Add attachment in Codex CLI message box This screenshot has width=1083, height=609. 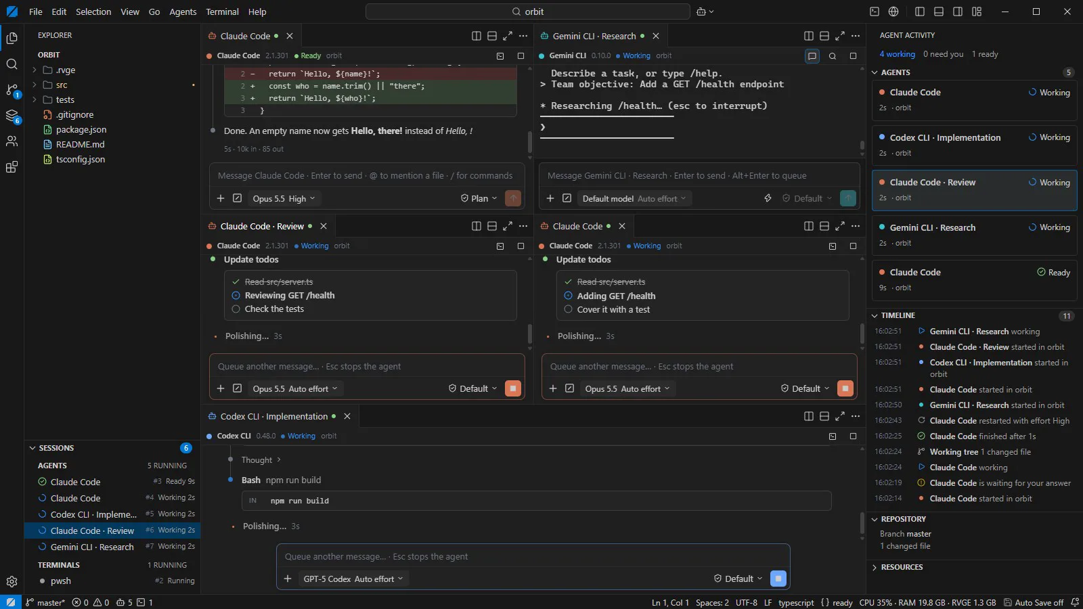[x=288, y=579]
